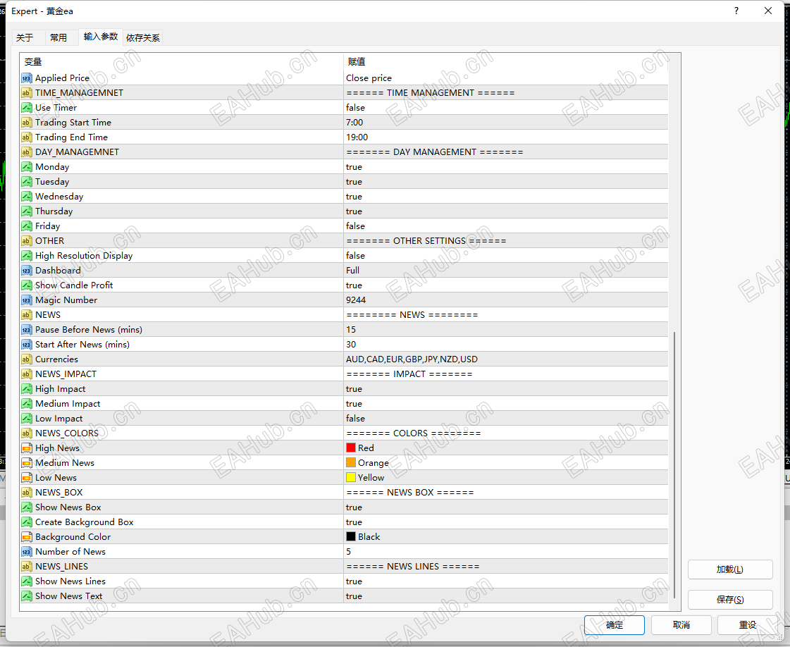The image size is (790, 647).
Task: Click the color icon beside Medium News
Action: pos(27,463)
